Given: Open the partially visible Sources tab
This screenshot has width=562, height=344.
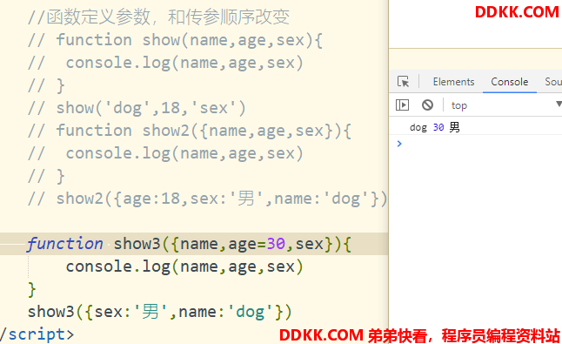Looking at the screenshot, I should (553, 82).
